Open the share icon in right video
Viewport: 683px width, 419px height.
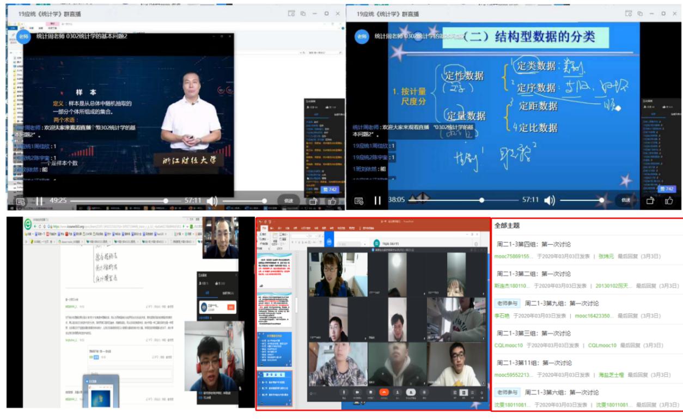650,201
